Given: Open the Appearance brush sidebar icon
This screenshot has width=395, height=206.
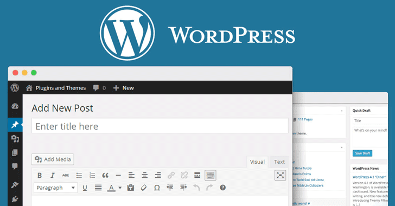Looking at the screenshot, I should [15, 185].
